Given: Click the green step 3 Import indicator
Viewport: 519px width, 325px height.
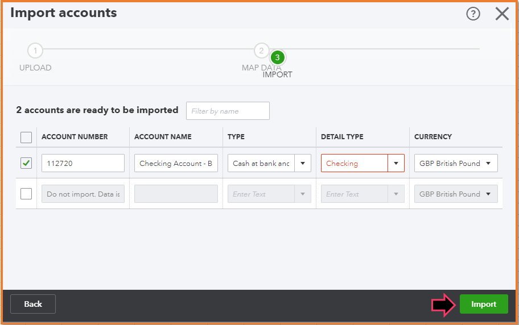Looking at the screenshot, I should (x=277, y=57).
